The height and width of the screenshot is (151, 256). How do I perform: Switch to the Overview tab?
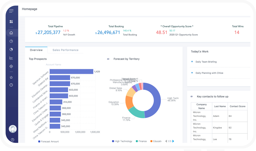coord(36,50)
